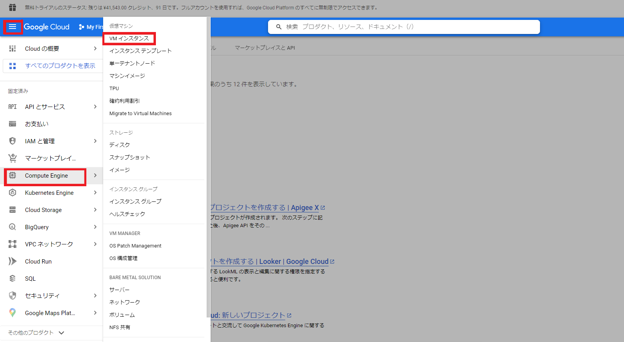Open the Apigee X project link

(268, 208)
